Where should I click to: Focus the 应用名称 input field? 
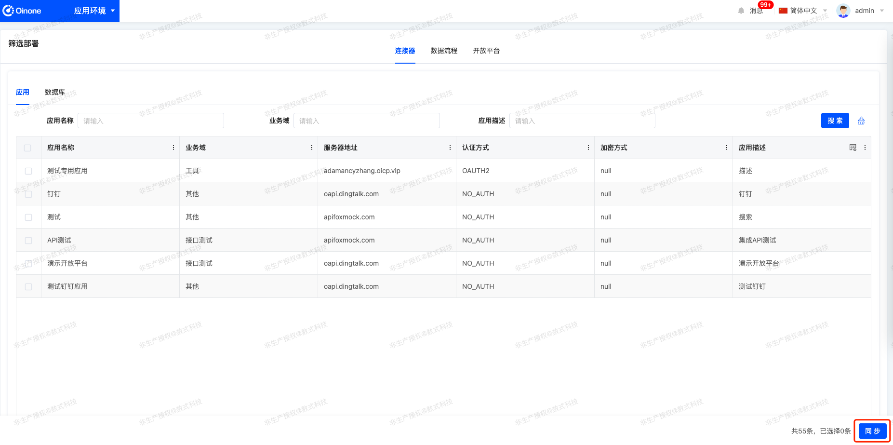tap(151, 121)
